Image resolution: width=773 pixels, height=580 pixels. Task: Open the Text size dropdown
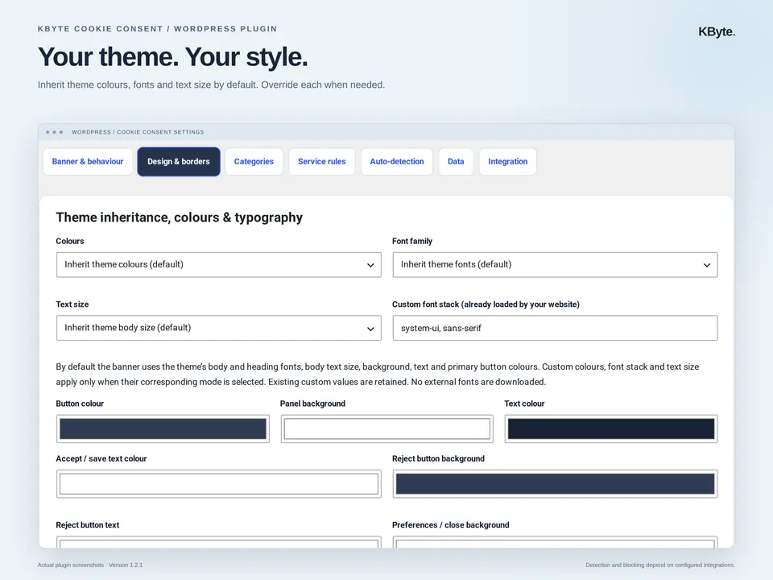pyautogui.click(x=219, y=328)
